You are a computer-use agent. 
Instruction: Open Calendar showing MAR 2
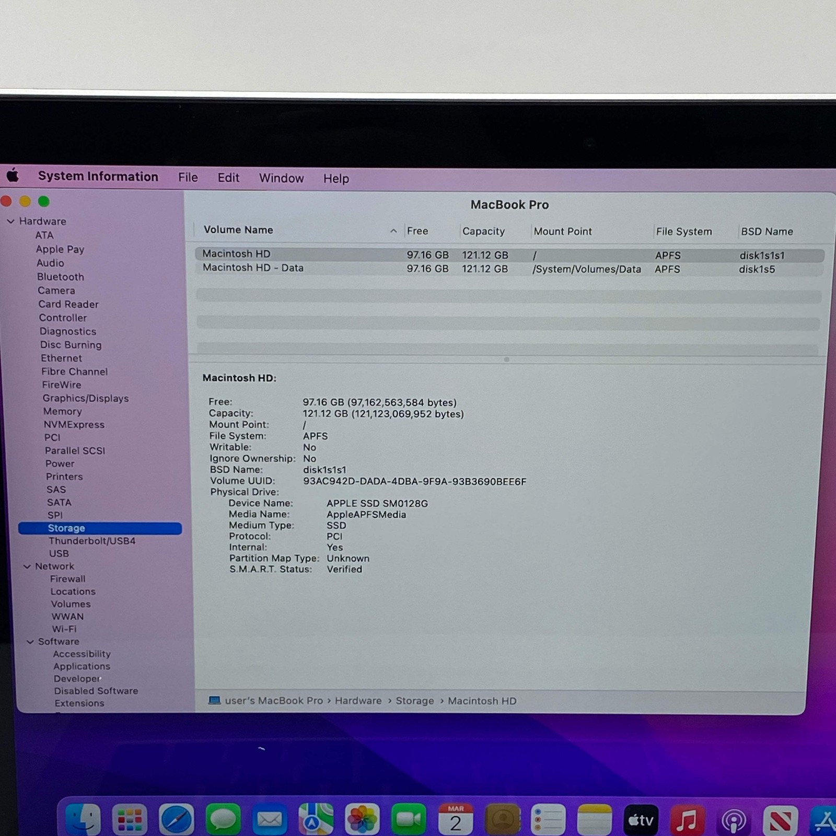point(456,819)
